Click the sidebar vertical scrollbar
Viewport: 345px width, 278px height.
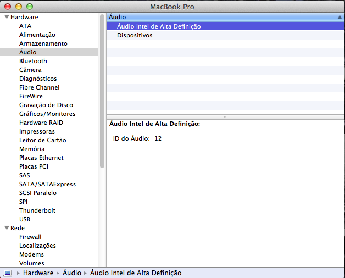point(102,93)
